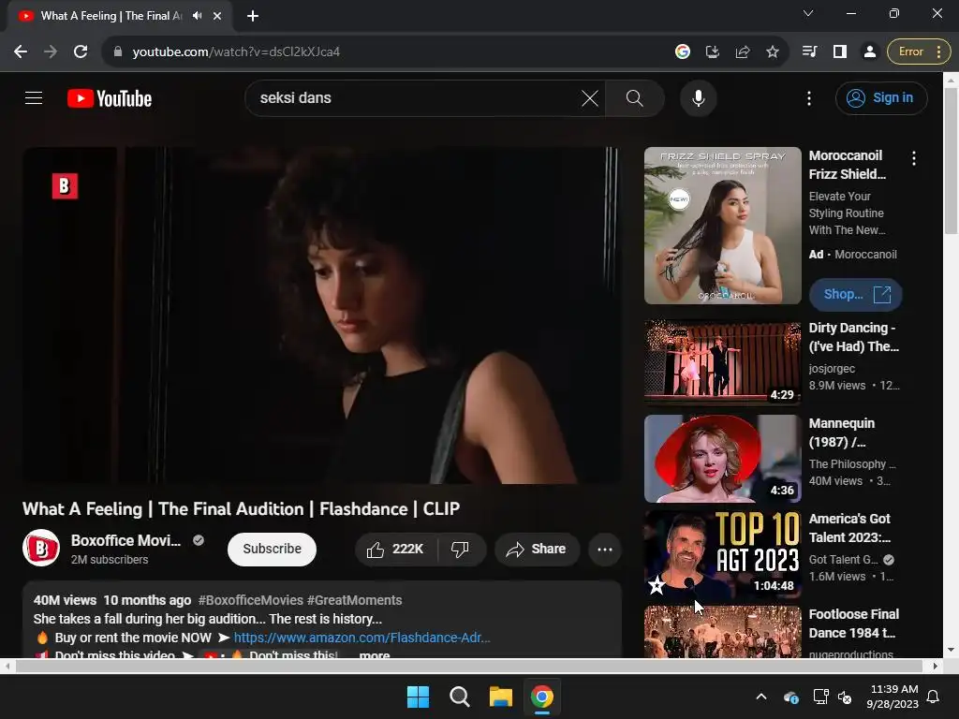Image resolution: width=959 pixels, height=719 pixels.
Task: Click Chrome icon in taskbar
Action: point(542,697)
